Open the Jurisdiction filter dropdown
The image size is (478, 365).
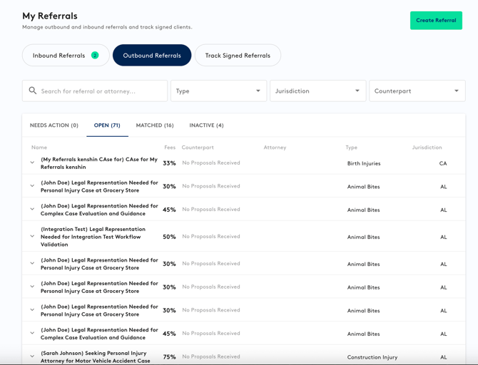[317, 91]
